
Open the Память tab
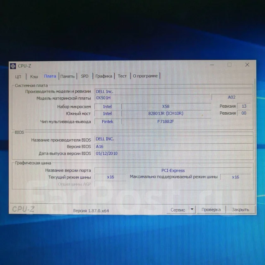[x=67, y=76]
